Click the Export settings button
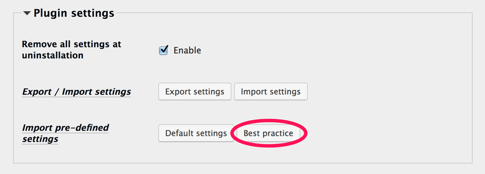Image resolution: width=485 pixels, height=174 pixels. coord(195,91)
